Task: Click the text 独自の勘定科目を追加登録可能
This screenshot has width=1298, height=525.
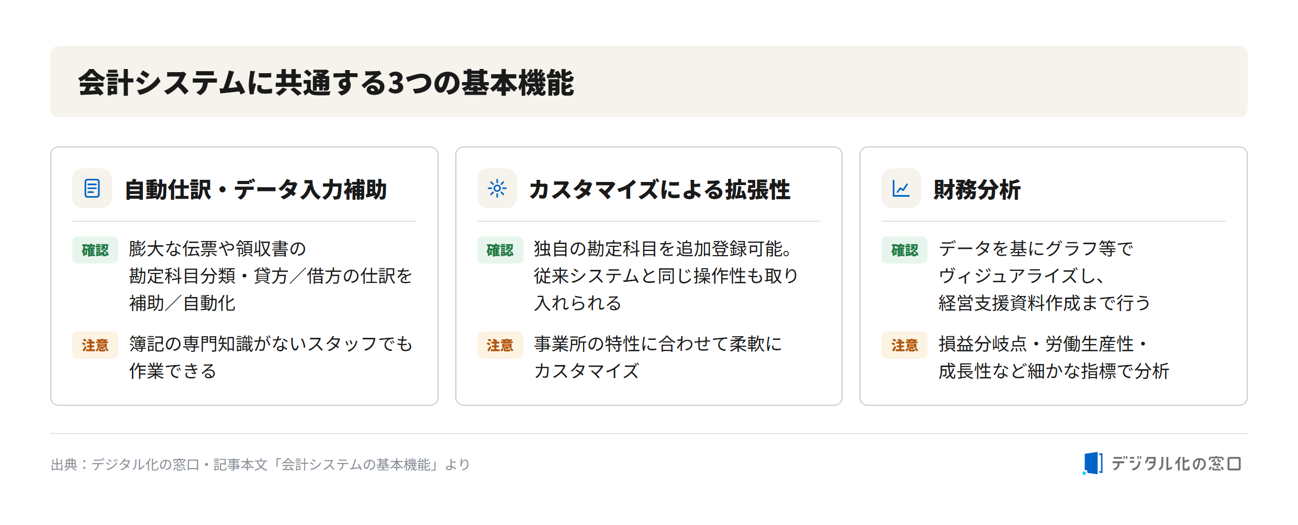Action: (x=663, y=249)
